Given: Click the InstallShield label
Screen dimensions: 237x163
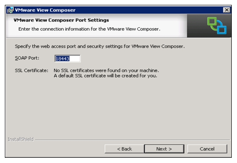Looking at the screenshot, I should [x=20, y=139].
